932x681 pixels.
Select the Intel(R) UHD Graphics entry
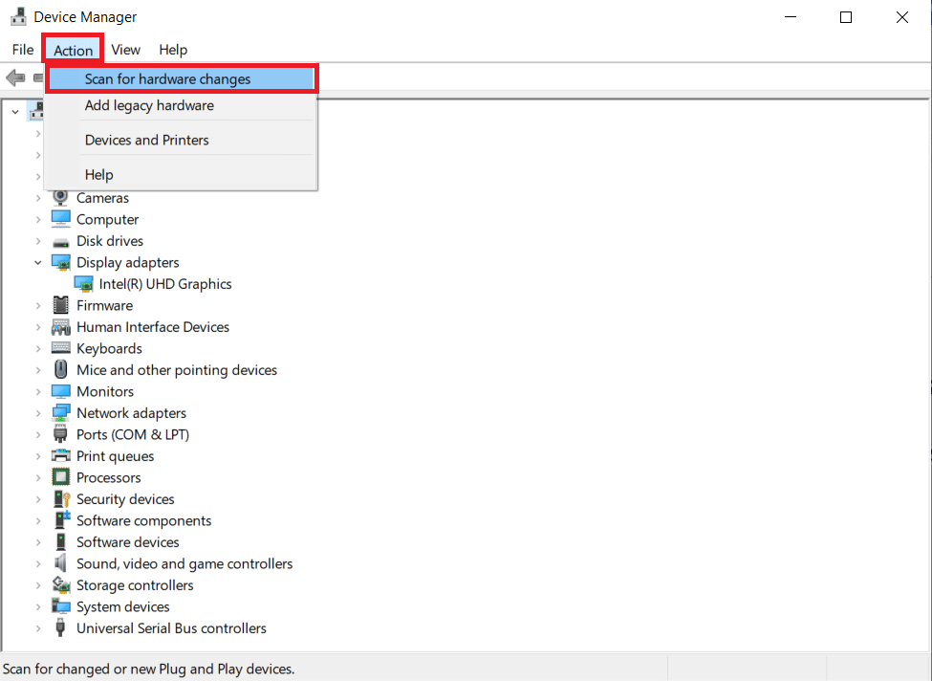coord(165,284)
